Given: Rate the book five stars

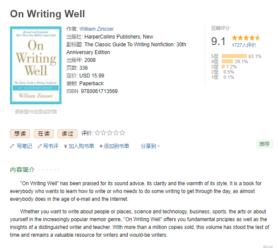Looking at the screenshot, I should click(122, 133).
